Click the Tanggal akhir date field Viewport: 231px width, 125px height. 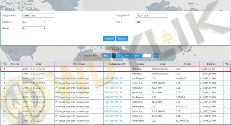tap(151, 16)
